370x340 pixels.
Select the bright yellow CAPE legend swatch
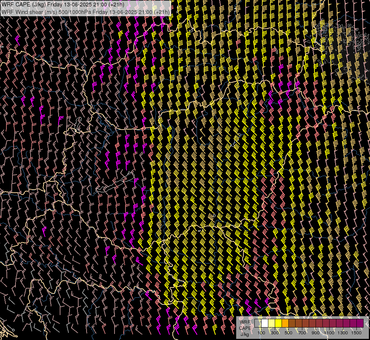pos(279,323)
